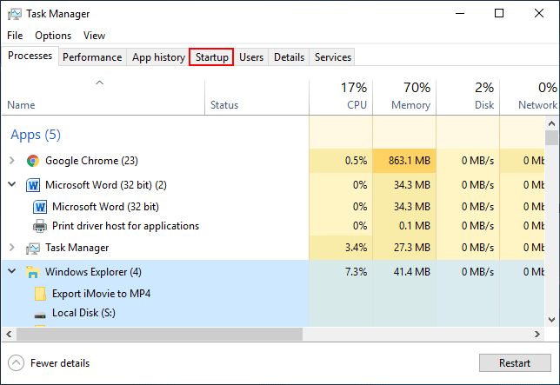Screen dimensions: 560x385
Task: Open the Options menu
Action: coord(53,36)
